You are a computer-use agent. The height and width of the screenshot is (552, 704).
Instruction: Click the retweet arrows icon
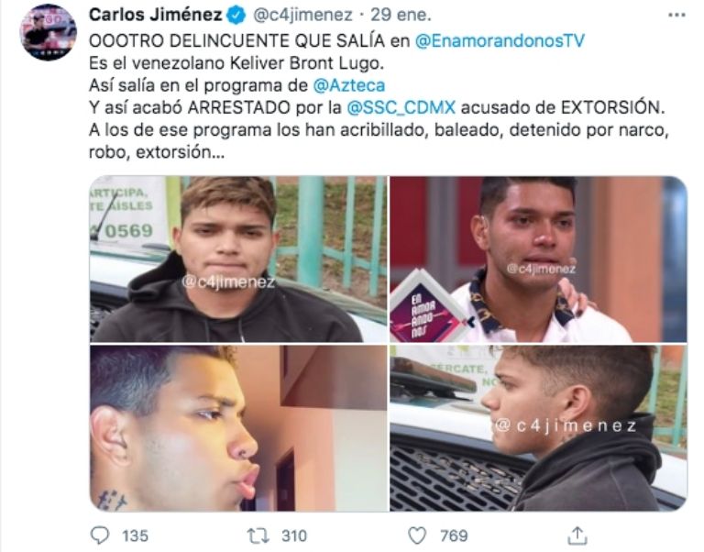point(258,535)
